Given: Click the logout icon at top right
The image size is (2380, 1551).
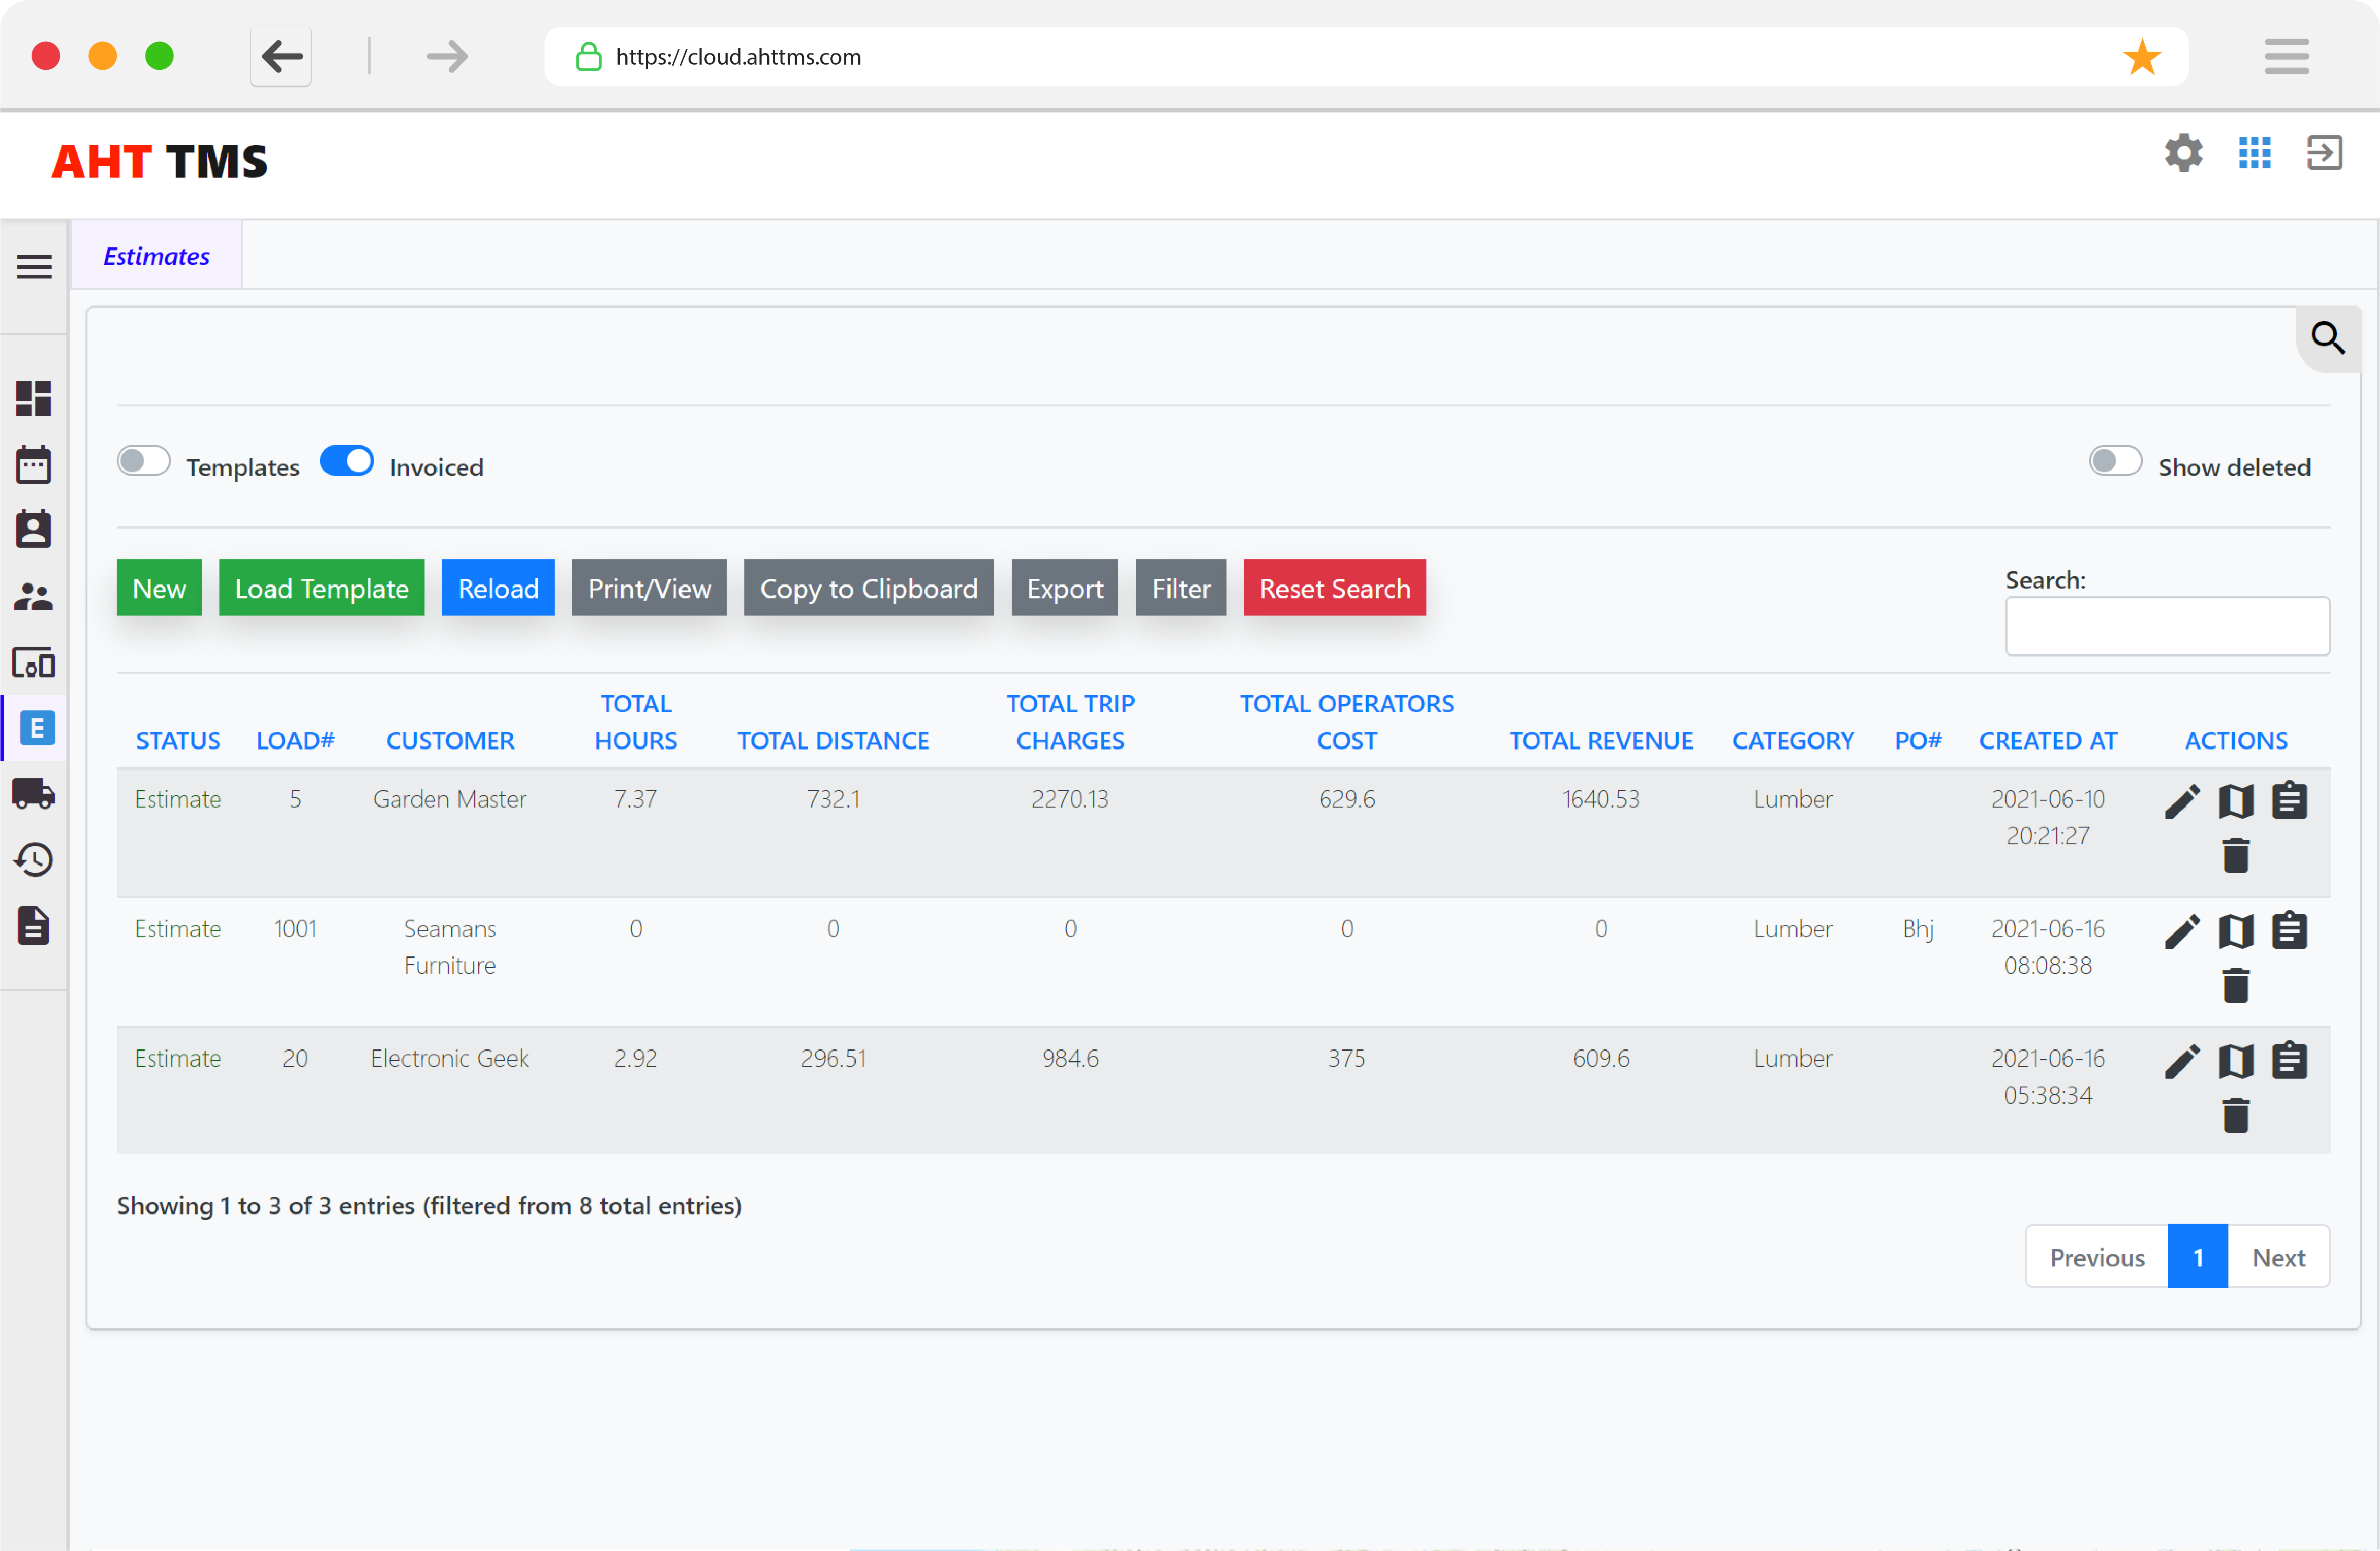Looking at the screenshot, I should point(2324,153).
